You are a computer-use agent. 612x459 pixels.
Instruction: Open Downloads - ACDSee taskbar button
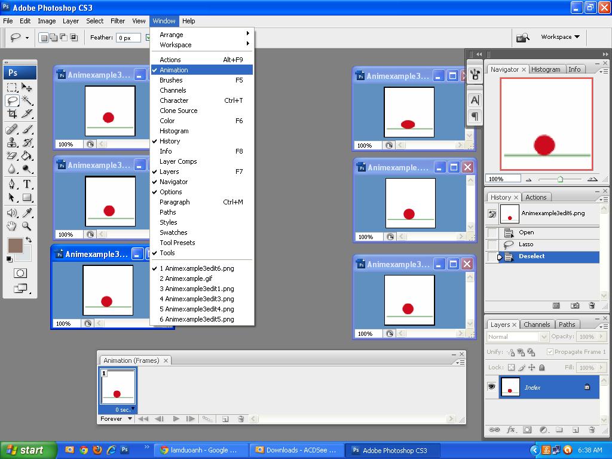(296, 450)
